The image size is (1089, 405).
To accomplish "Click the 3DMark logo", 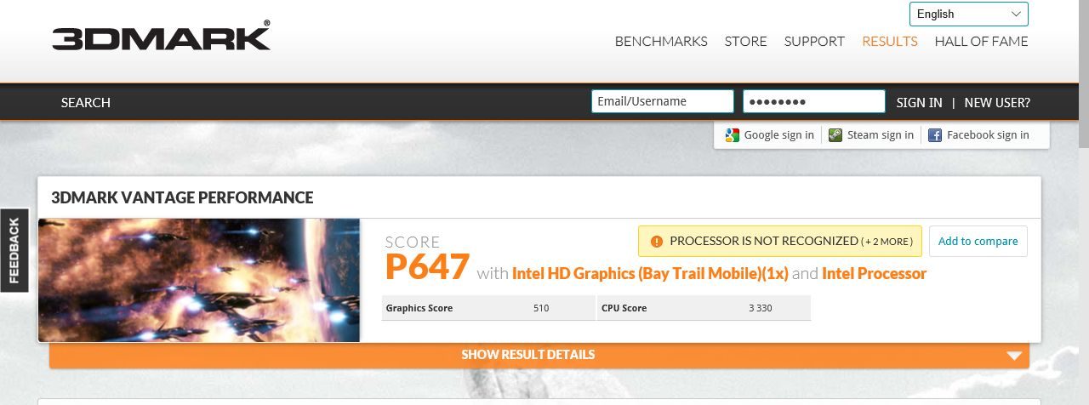I will coord(161,37).
